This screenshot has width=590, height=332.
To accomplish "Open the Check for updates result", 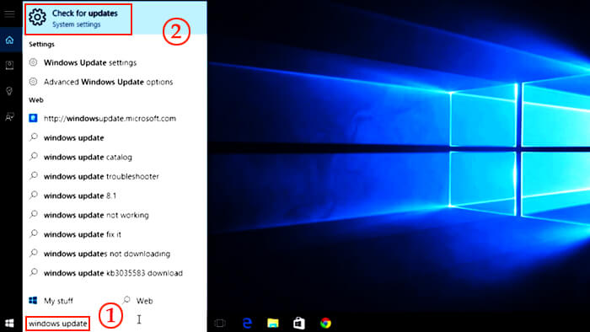I will click(115, 18).
